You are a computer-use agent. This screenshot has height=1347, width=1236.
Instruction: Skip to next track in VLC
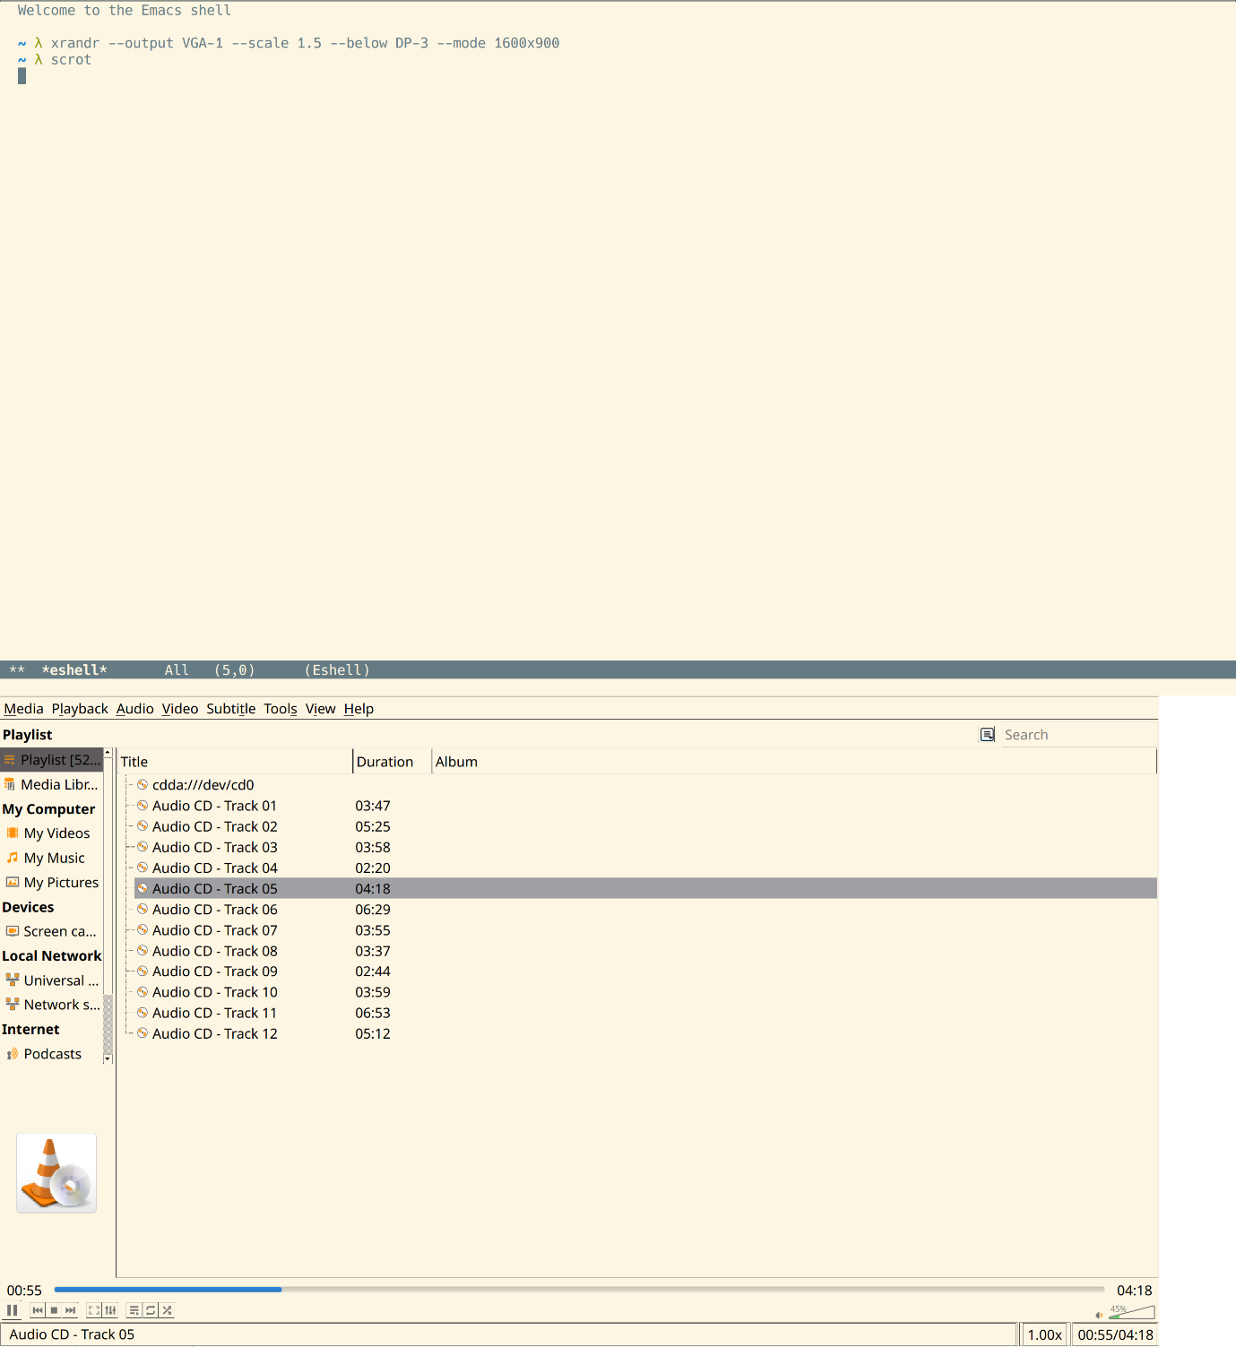click(71, 1310)
